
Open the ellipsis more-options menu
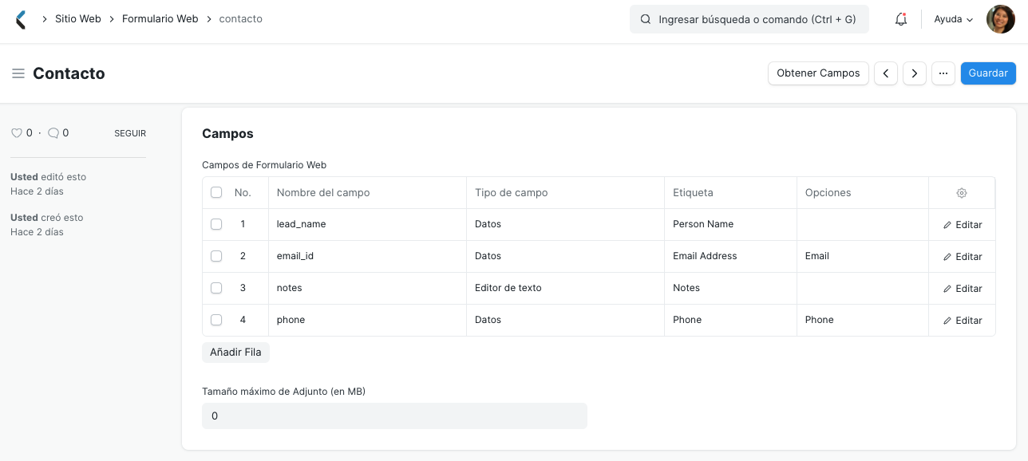943,73
